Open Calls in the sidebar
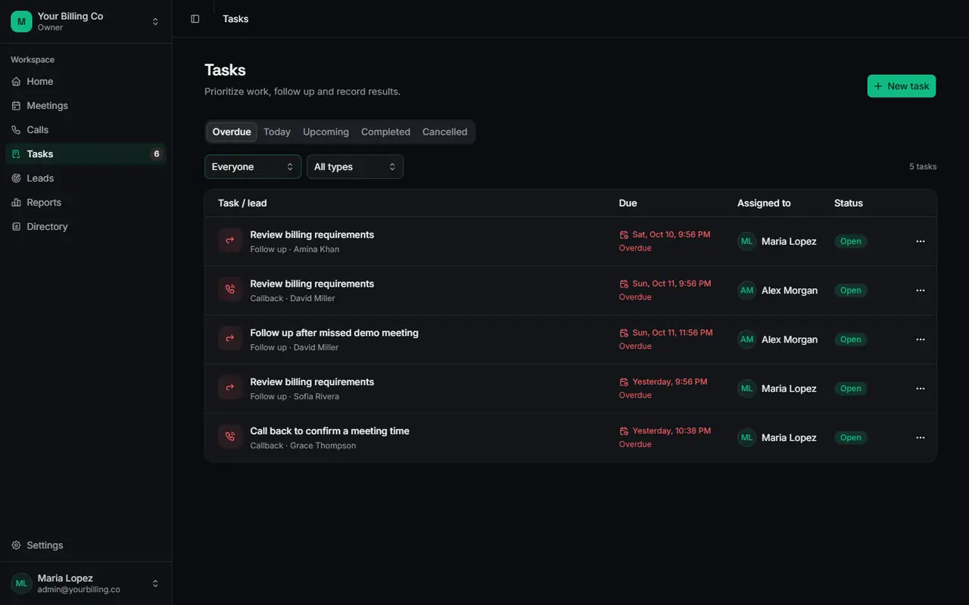Screen dimensions: 969x605 point(86,130)
